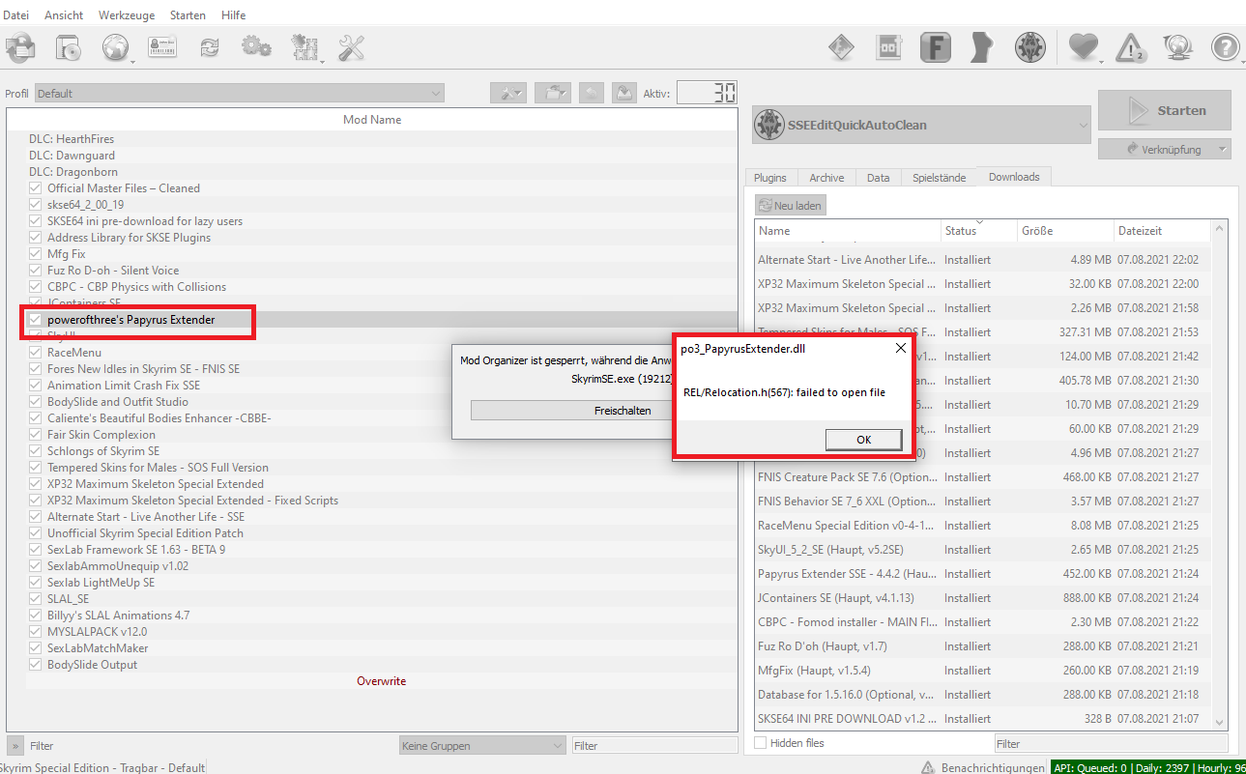This screenshot has width=1246, height=774.
Task: Open the folder dropdown button above mod list
Action: [x=553, y=93]
